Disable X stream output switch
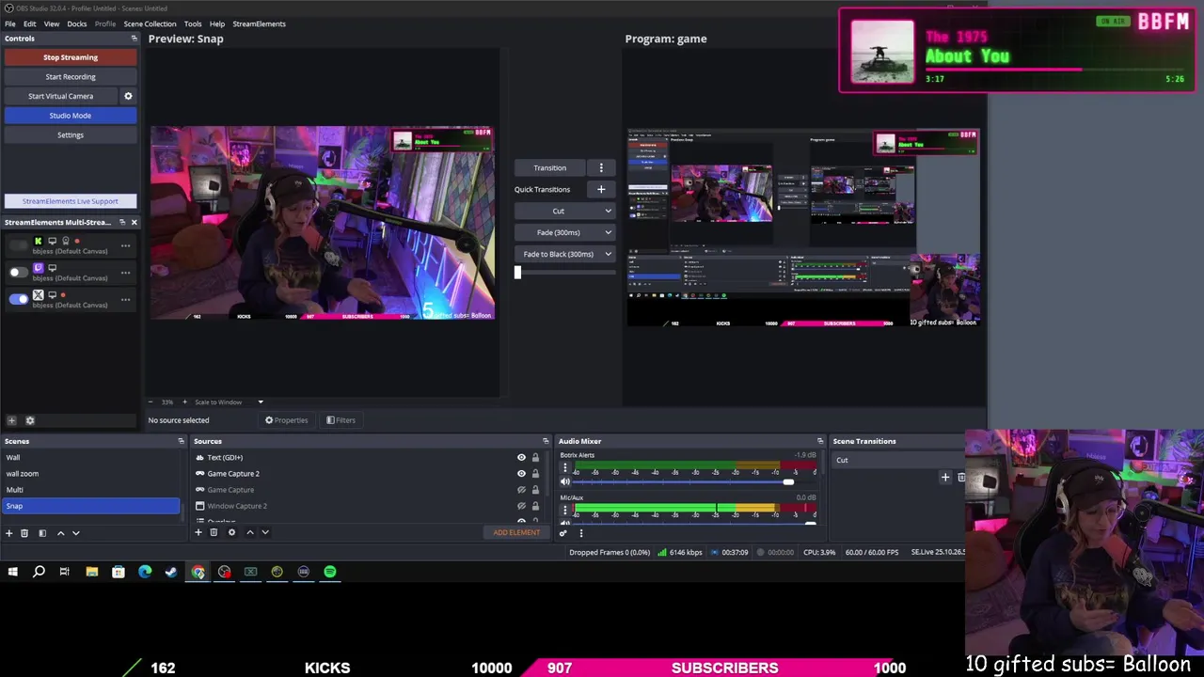This screenshot has width=1204, height=677. pos(18,300)
